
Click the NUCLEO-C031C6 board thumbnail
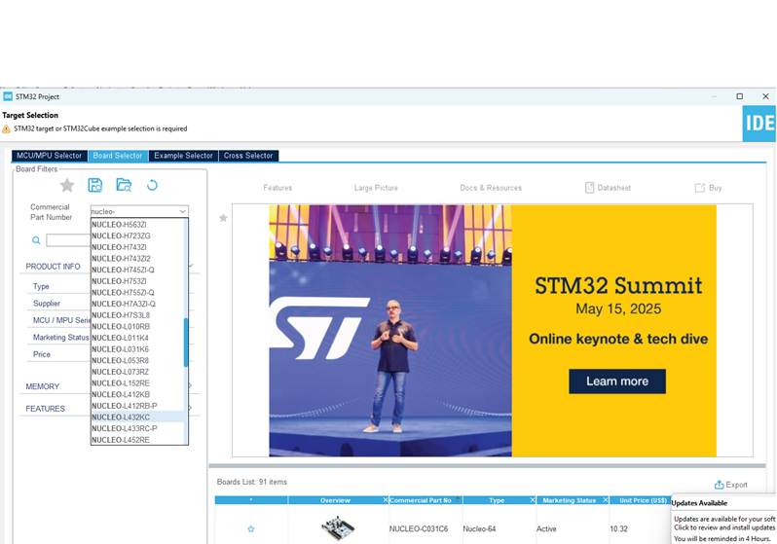(338, 528)
